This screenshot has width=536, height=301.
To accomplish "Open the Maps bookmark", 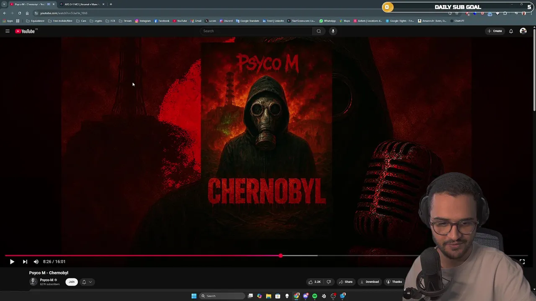I will point(345,21).
